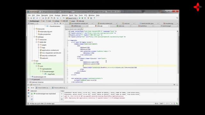This screenshot has width=205, height=115.
Task: Open the VCS menu
Action: (86, 15)
